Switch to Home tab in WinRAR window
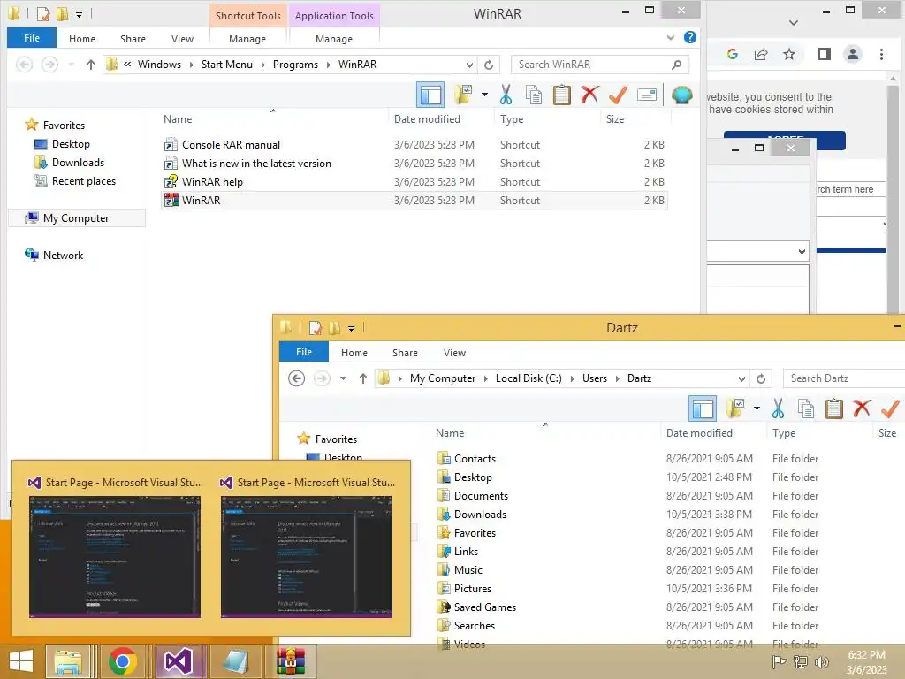This screenshot has height=679, width=905. click(x=82, y=39)
